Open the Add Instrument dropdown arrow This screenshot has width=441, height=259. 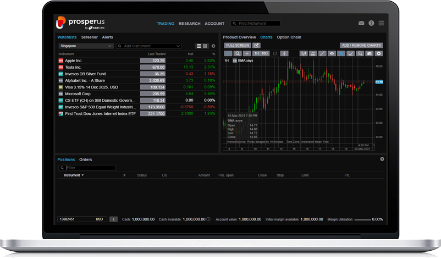click(x=178, y=46)
